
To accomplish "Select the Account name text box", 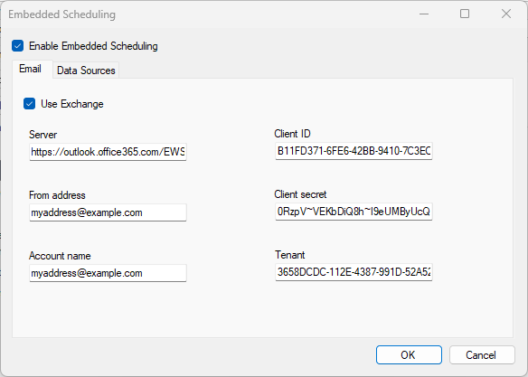I will coord(108,273).
